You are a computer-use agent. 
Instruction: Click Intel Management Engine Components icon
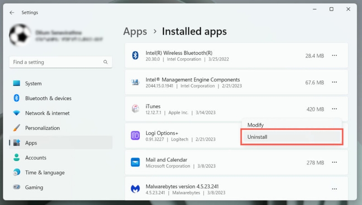click(x=135, y=82)
